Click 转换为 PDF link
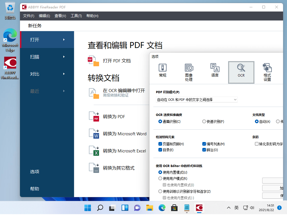 [114, 117]
